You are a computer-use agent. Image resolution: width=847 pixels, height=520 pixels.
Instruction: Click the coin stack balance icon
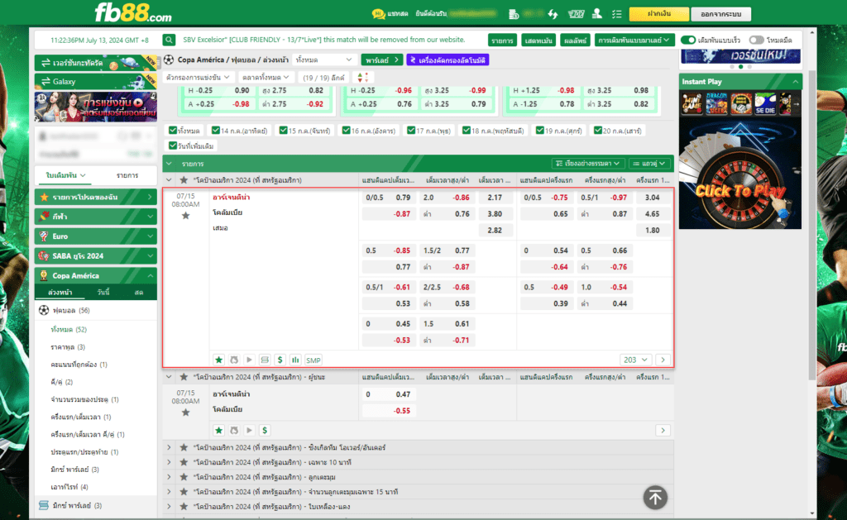click(x=514, y=14)
